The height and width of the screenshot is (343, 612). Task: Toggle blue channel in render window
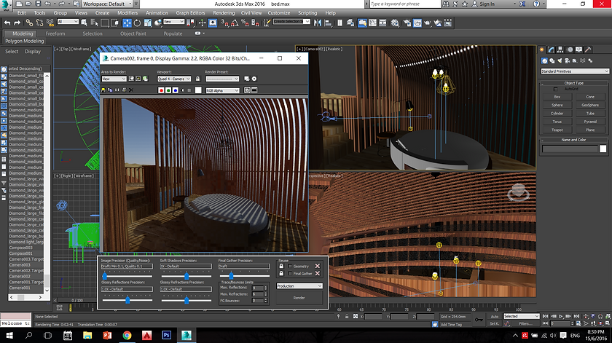(176, 90)
